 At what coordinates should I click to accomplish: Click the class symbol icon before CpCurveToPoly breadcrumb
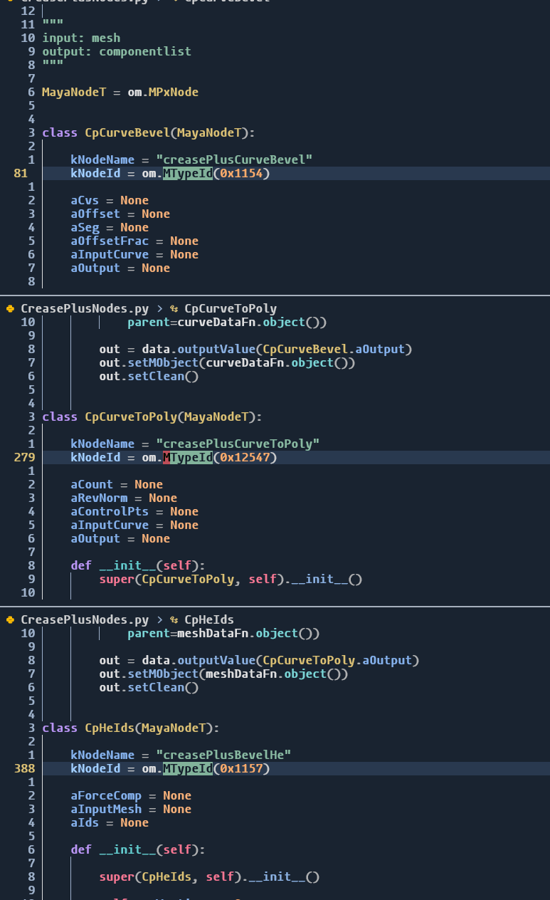(x=174, y=308)
